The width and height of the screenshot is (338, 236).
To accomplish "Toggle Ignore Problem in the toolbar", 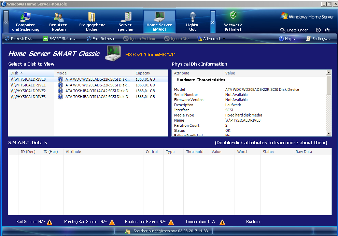I will [x=125, y=39].
